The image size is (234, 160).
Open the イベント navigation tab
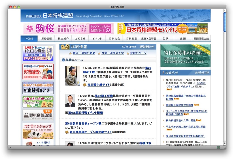coord(97,38)
